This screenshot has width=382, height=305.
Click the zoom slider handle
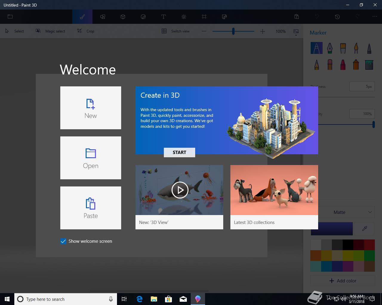(233, 31)
